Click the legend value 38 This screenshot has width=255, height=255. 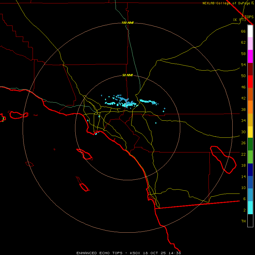click(x=243, y=109)
